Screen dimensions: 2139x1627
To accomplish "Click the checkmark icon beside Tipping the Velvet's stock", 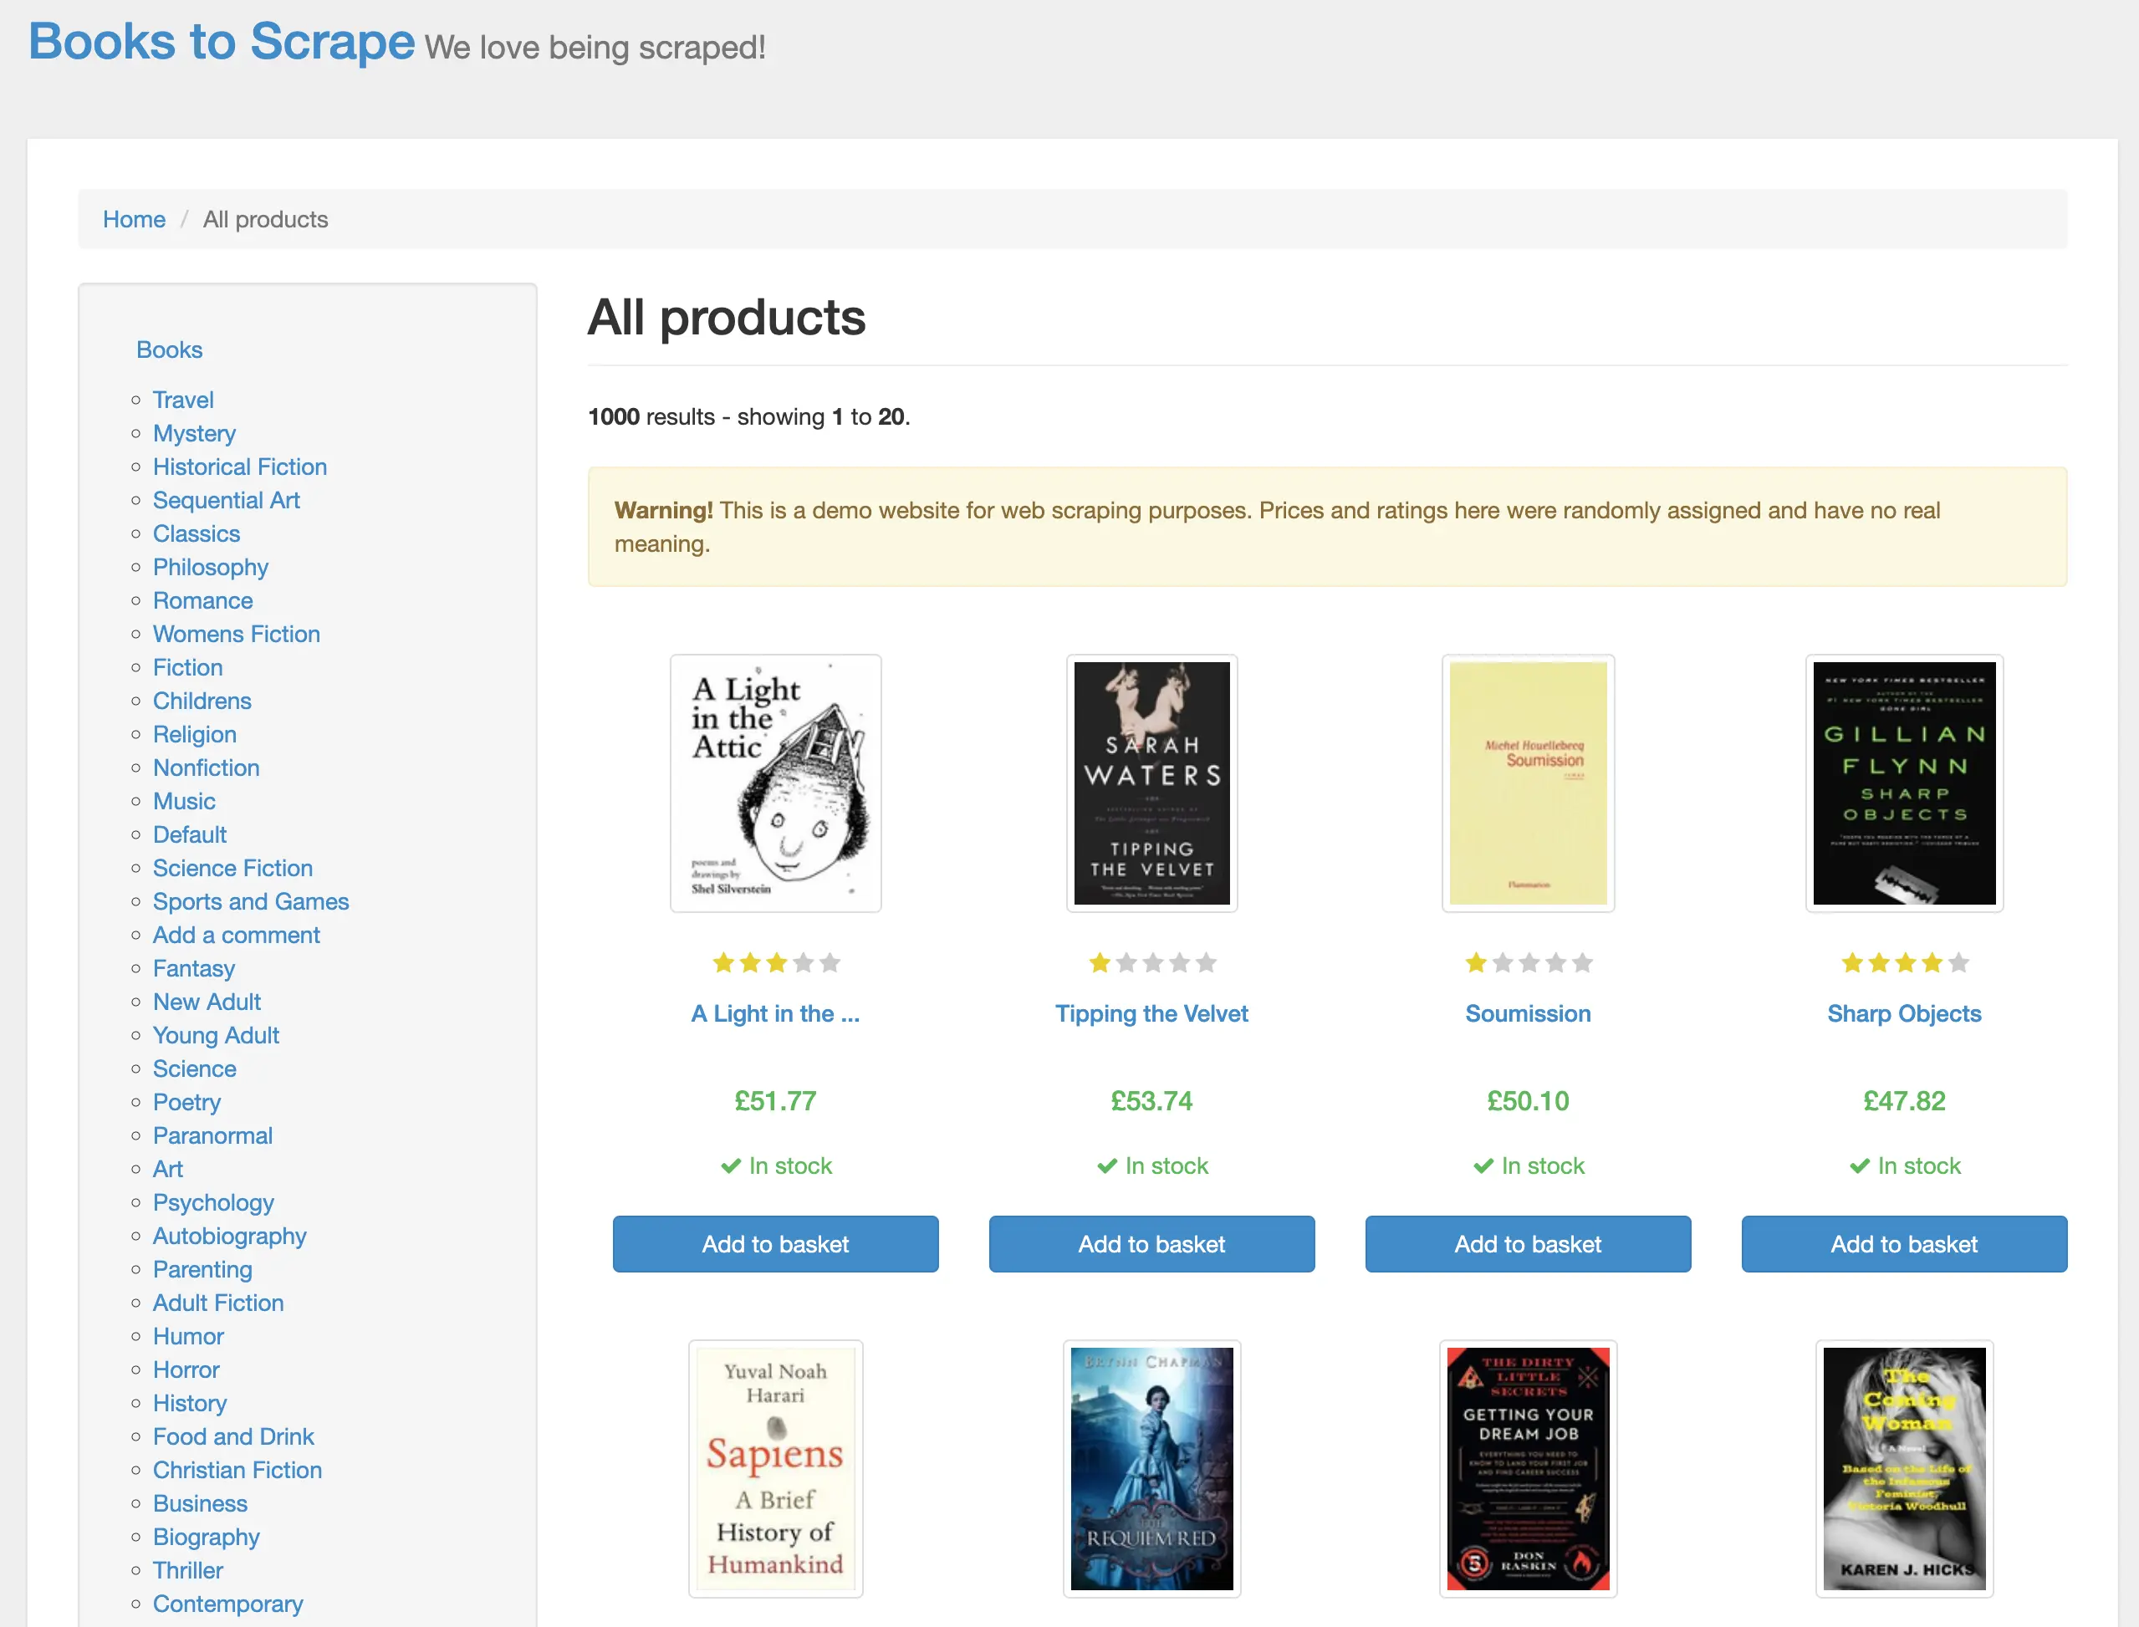I will (1105, 1166).
